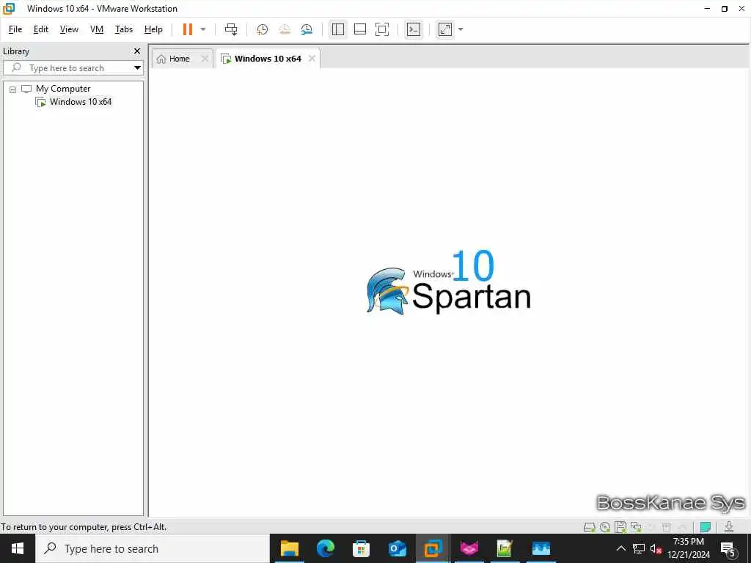Show hidden system tray icons

(620, 548)
